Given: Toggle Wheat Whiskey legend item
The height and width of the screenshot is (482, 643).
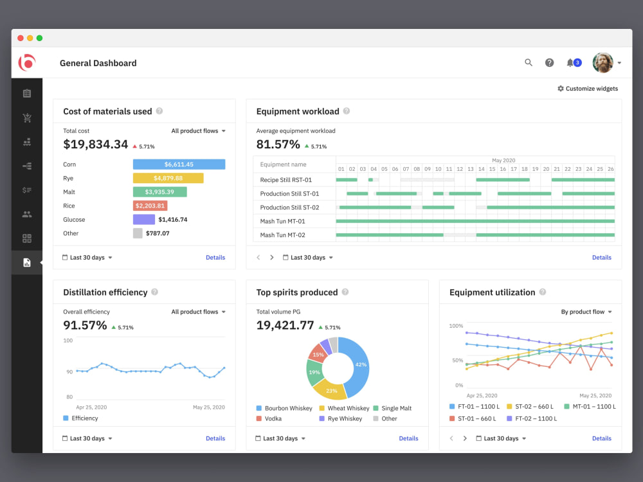Looking at the screenshot, I should (344, 408).
